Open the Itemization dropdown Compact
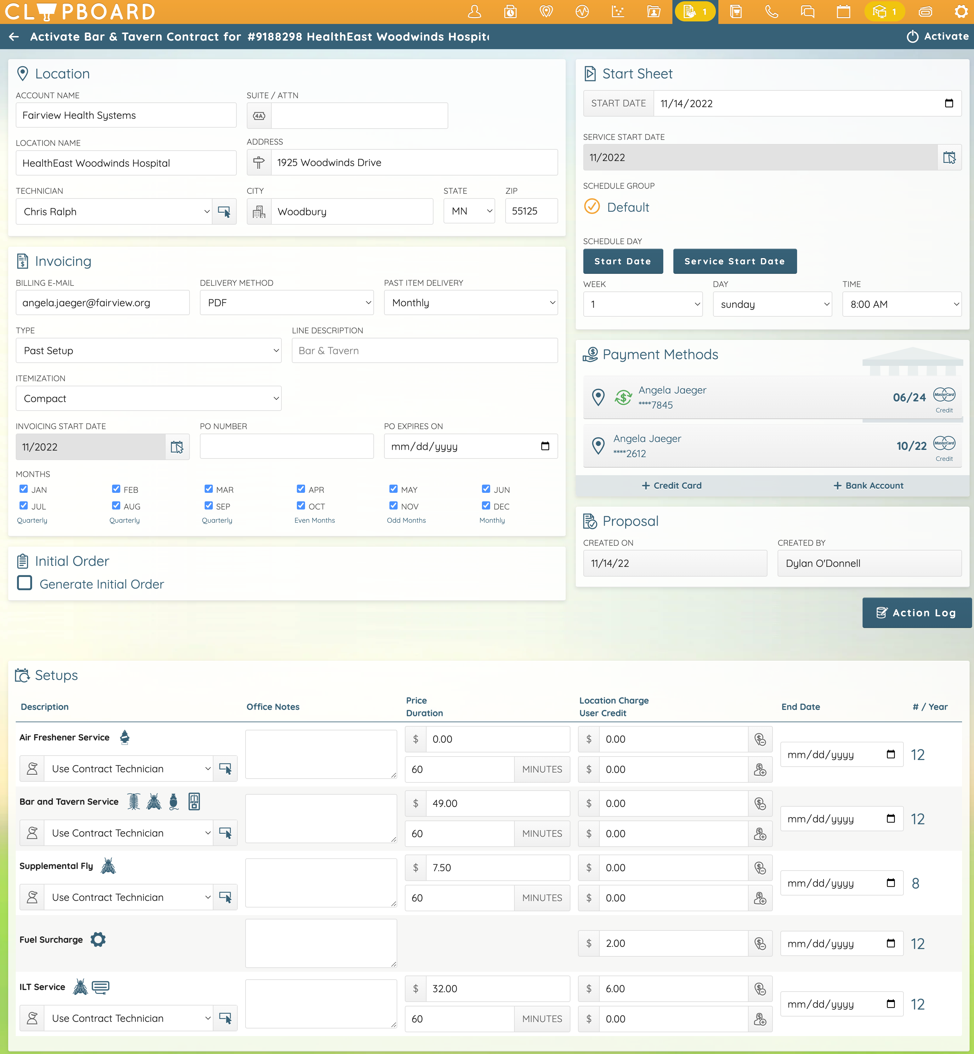Viewport: 974px width, 1054px height. click(x=149, y=399)
